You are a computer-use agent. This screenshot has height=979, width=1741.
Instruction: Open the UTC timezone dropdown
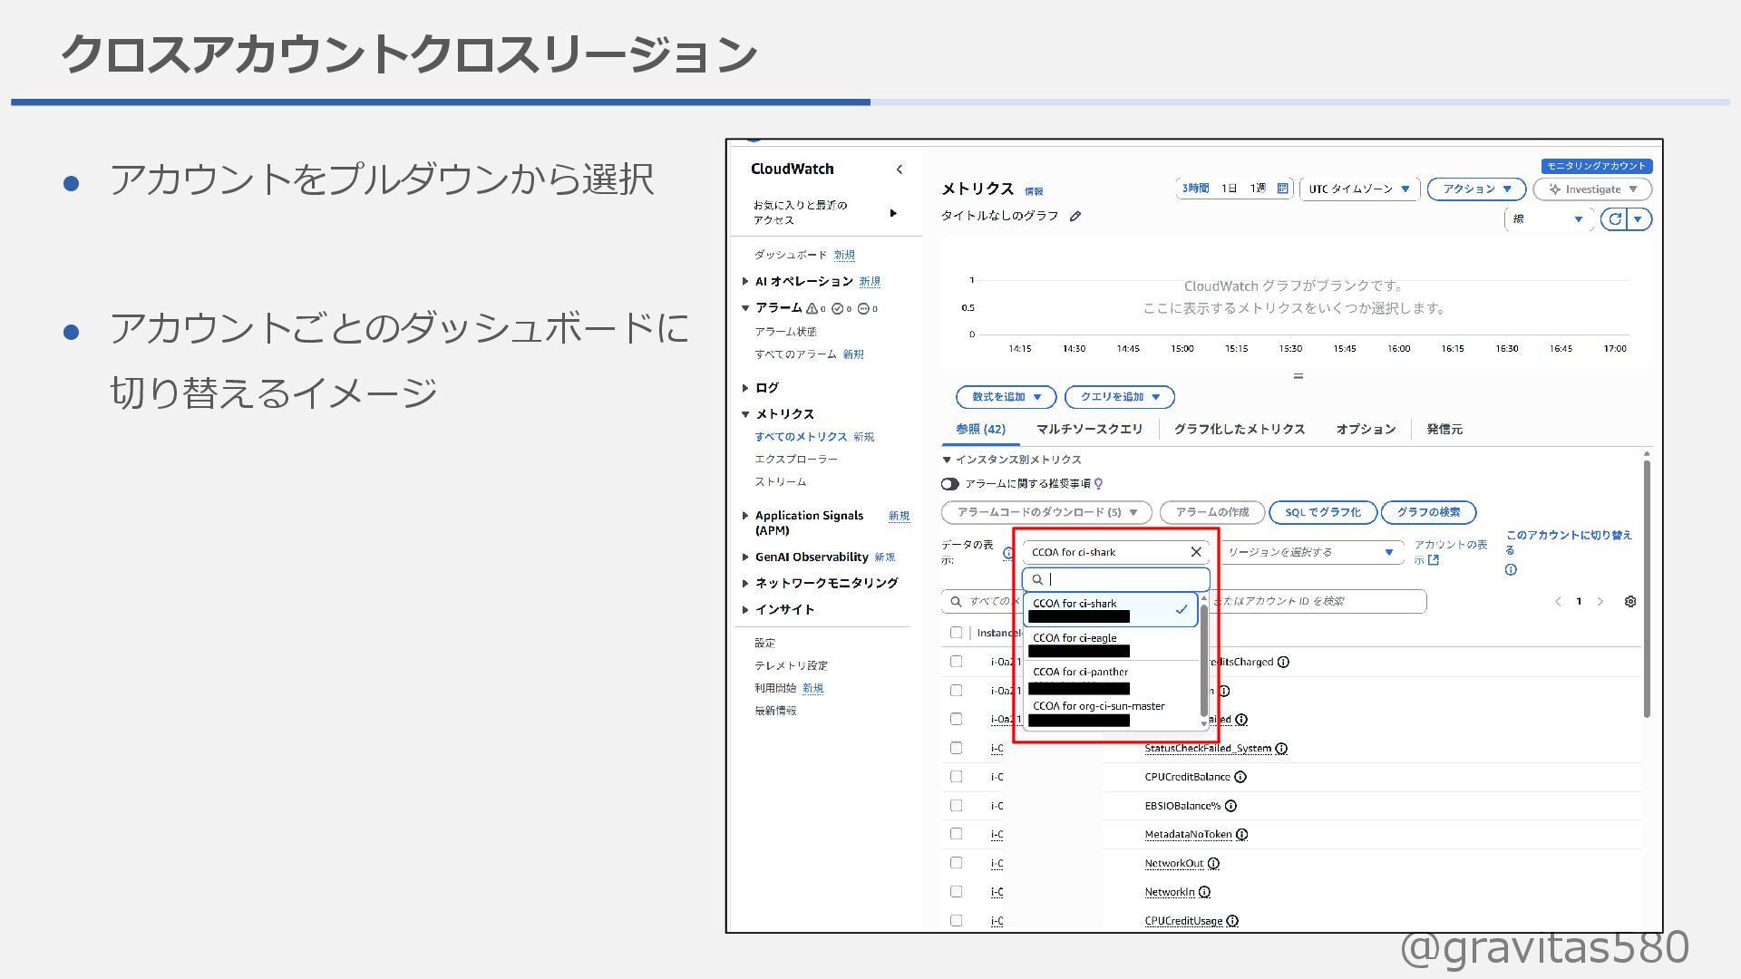click(x=1358, y=189)
